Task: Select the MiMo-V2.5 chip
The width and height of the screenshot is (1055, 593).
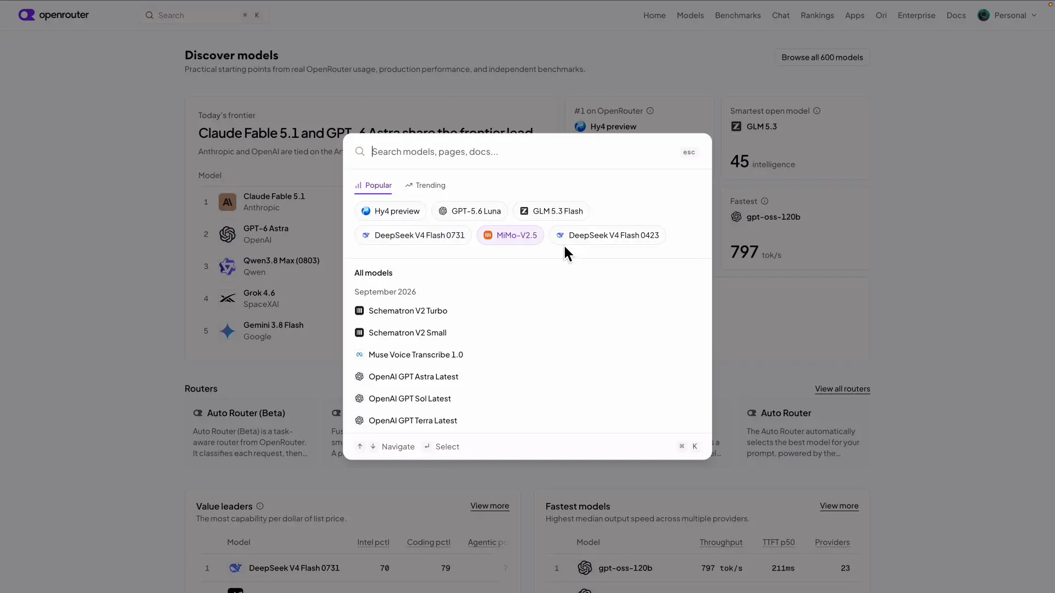Action: [x=510, y=236]
